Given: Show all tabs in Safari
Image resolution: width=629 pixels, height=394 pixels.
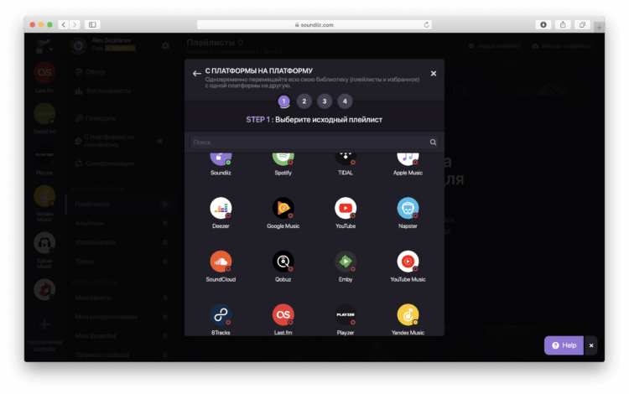Looking at the screenshot, I should pos(582,24).
